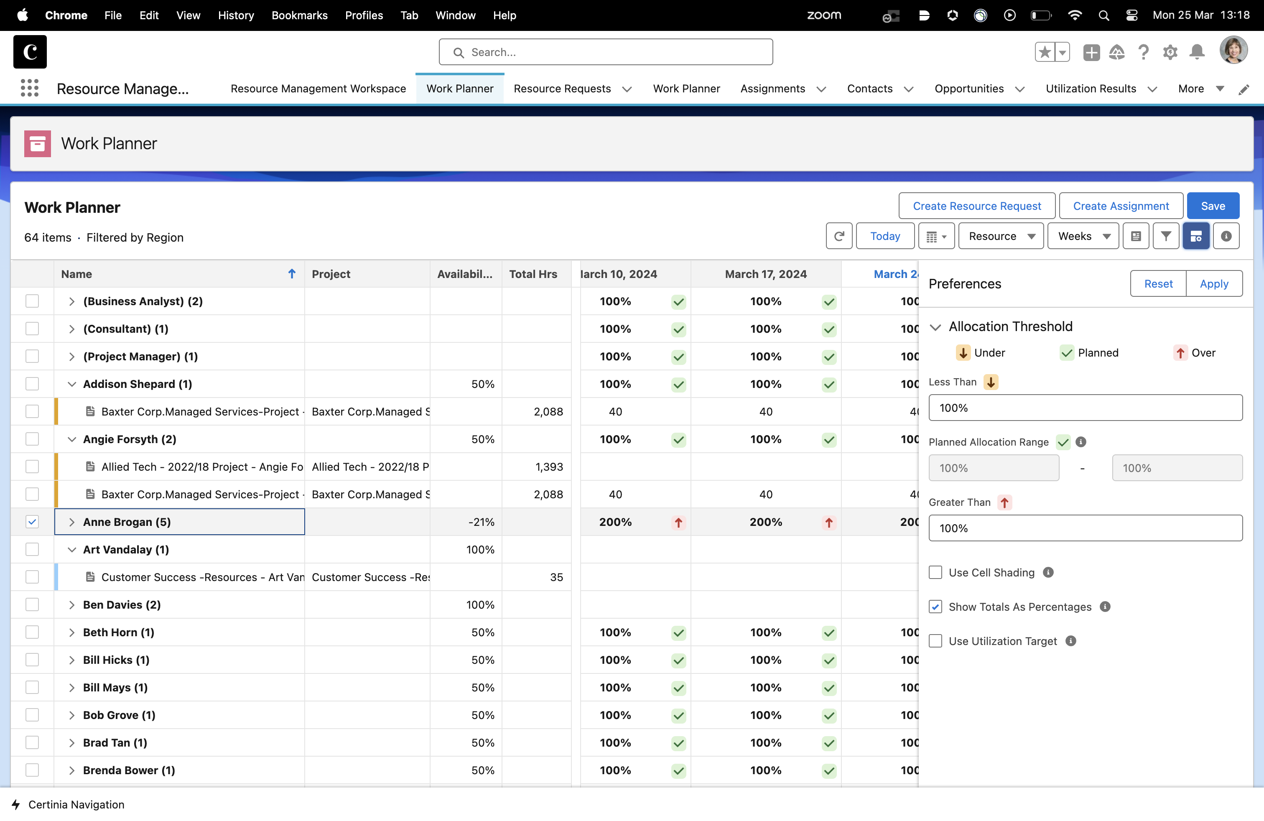Image resolution: width=1264 pixels, height=821 pixels.
Task: Refresh the Work Planner grid
Action: [839, 236]
